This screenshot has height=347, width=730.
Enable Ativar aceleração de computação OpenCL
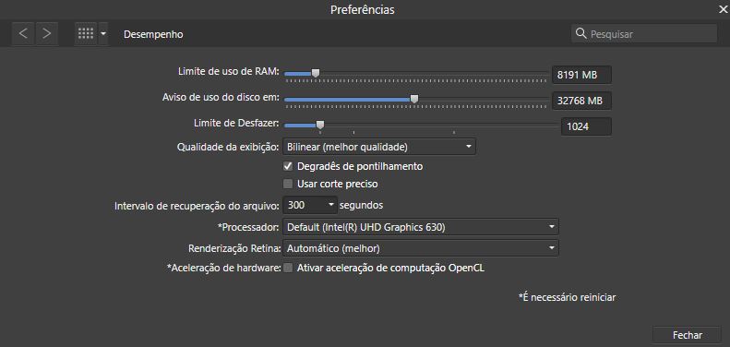(x=288, y=268)
